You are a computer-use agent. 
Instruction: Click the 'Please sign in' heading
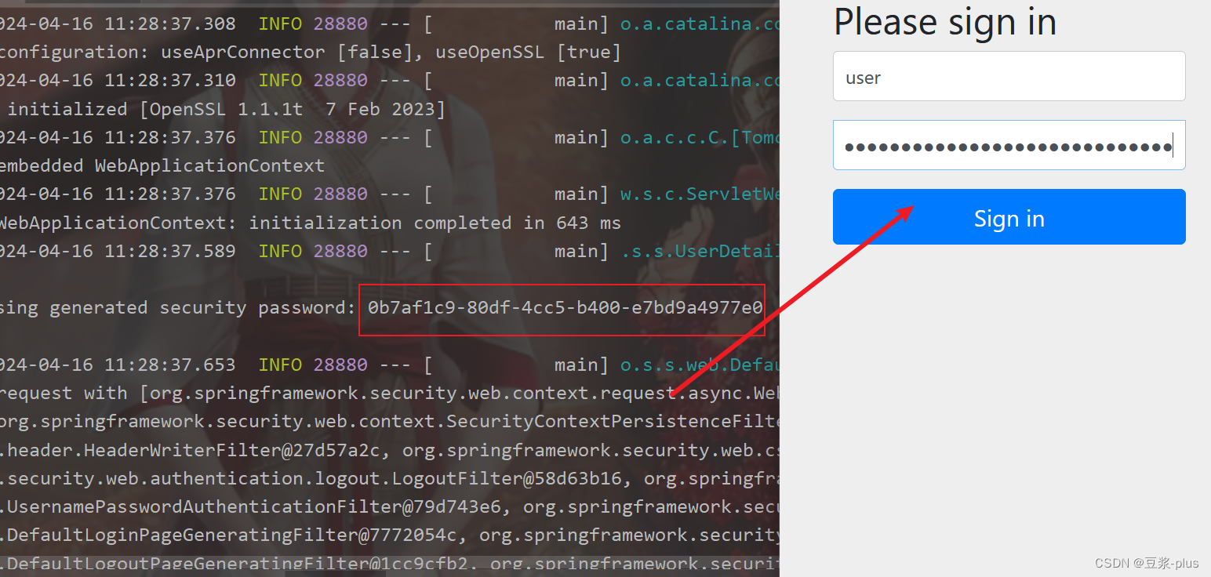945,22
